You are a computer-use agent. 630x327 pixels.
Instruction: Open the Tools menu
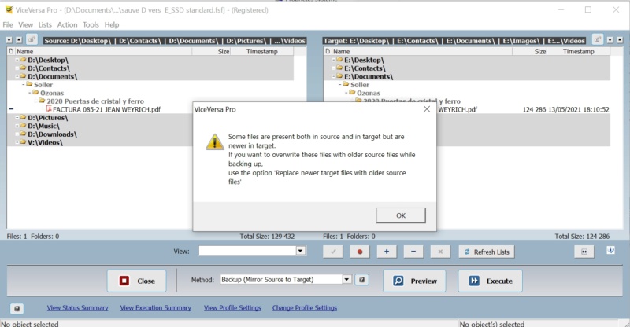pos(91,24)
